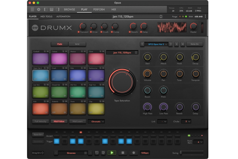238x159 pixels.
Task: Click the S solo button beside Note On
Action: pos(176,44)
